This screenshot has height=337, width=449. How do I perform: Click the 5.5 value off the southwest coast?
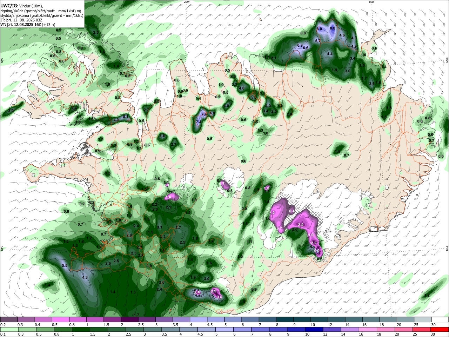click(65, 265)
